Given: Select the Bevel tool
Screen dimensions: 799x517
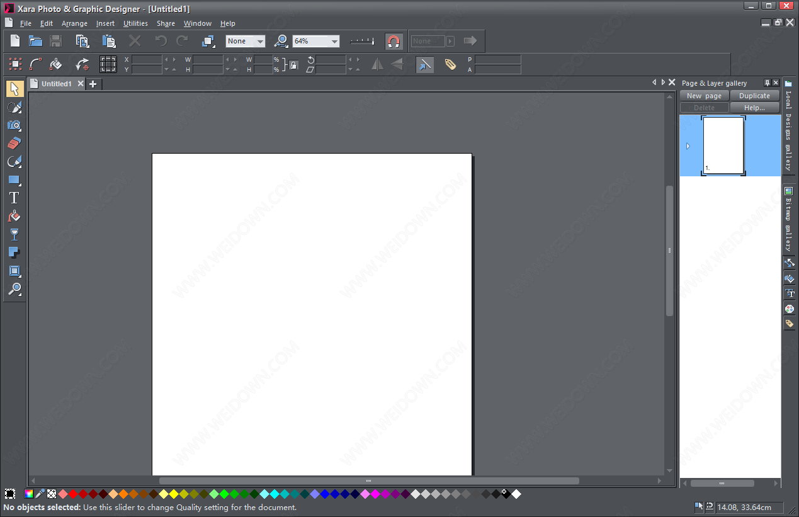Looking at the screenshot, I should pos(14,271).
